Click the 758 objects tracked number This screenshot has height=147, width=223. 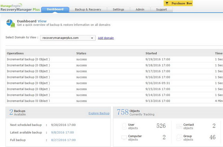tap(123, 112)
